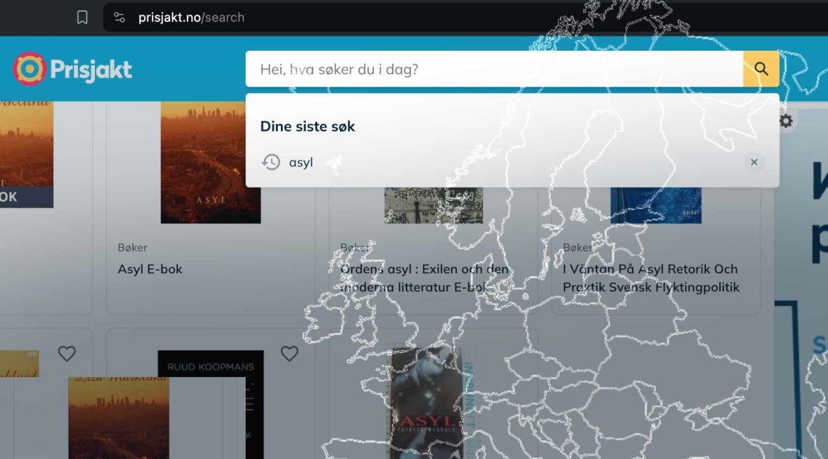Remove 'asyl' from recent searches
Viewport: 828px width, 459px height.
point(753,162)
